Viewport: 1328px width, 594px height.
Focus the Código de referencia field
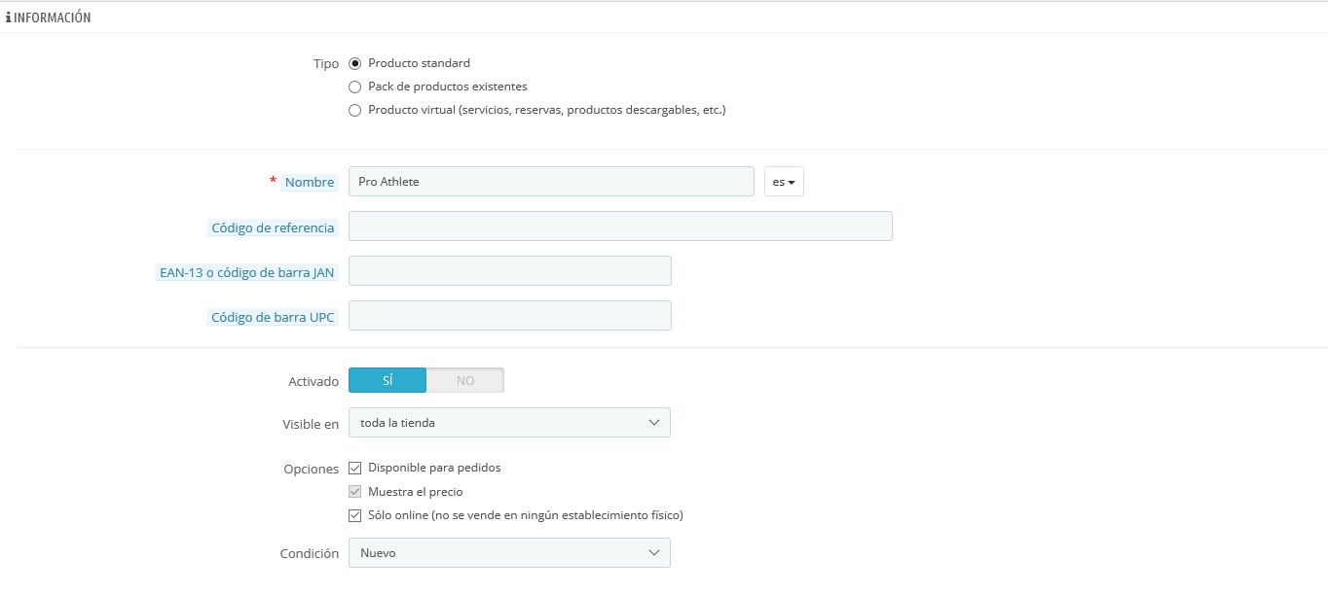click(620, 227)
